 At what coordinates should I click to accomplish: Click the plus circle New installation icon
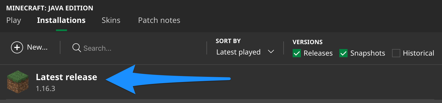tap(17, 47)
